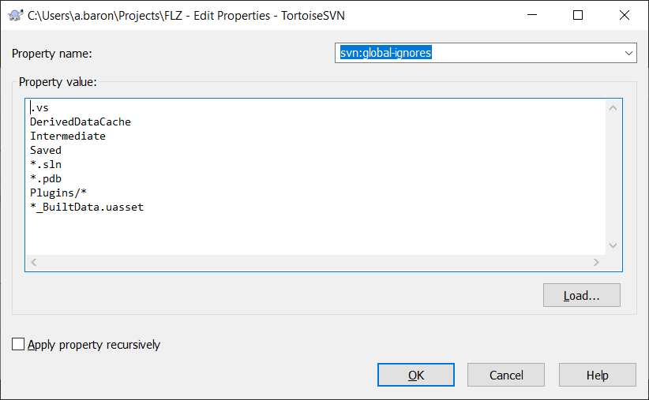Image resolution: width=649 pixels, height=400 pixels.
Task: Maximize the Edit Properties dialog
Action: (578, 15)
